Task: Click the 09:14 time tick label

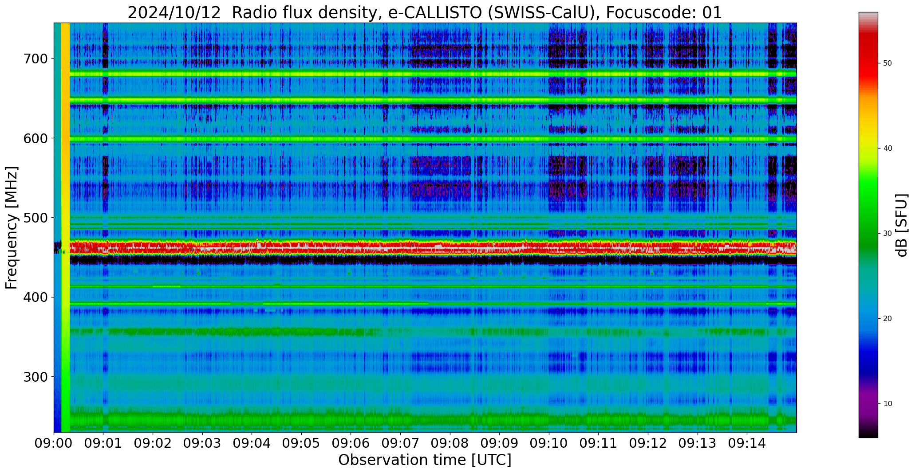Action: click(747, 443)
